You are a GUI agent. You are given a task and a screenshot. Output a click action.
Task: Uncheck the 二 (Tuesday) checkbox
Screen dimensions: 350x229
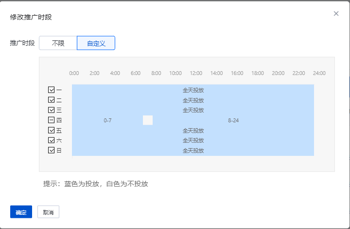[x=52, y=100]
